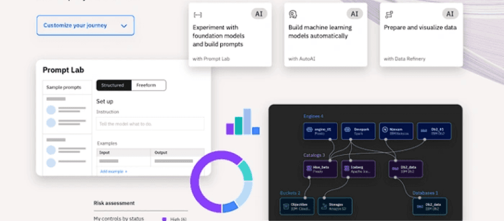Select the Db2_01 engine node
Screen dimensions: 504x221
[434, 131]
